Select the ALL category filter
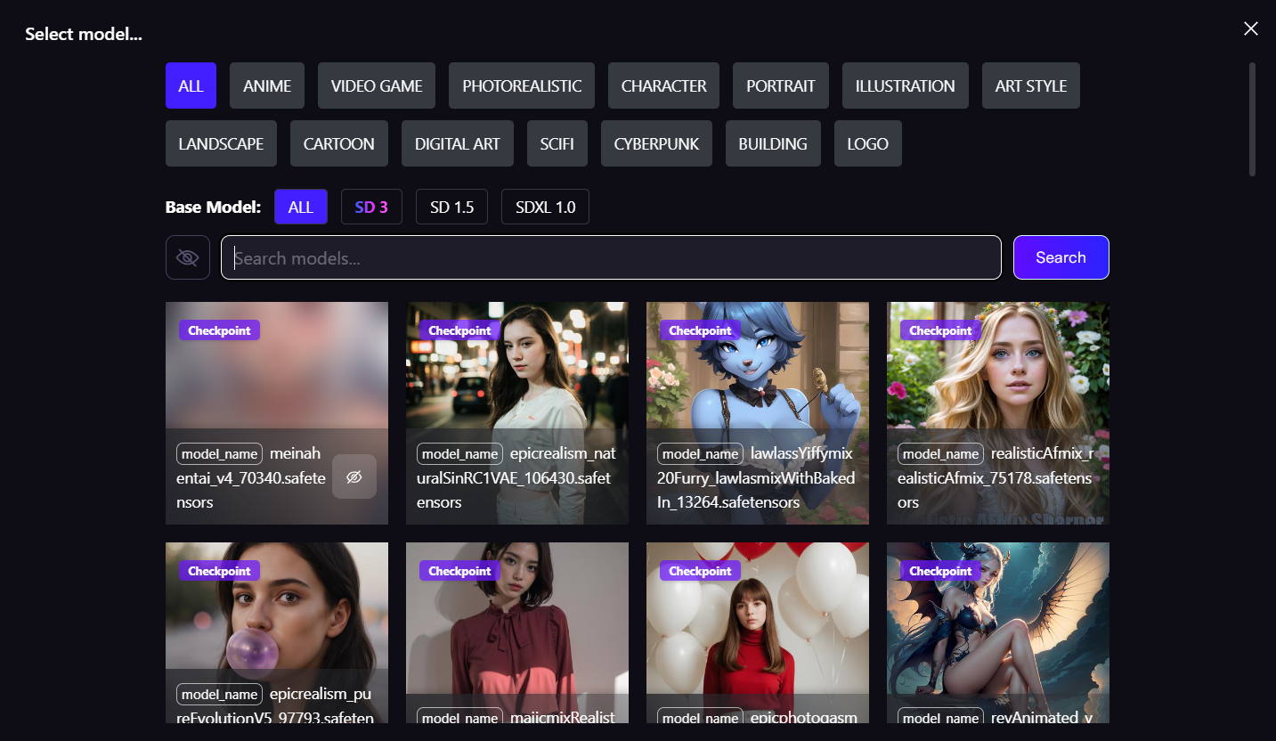This screenshot has width=1276, height=741. (x=191, y=85)
